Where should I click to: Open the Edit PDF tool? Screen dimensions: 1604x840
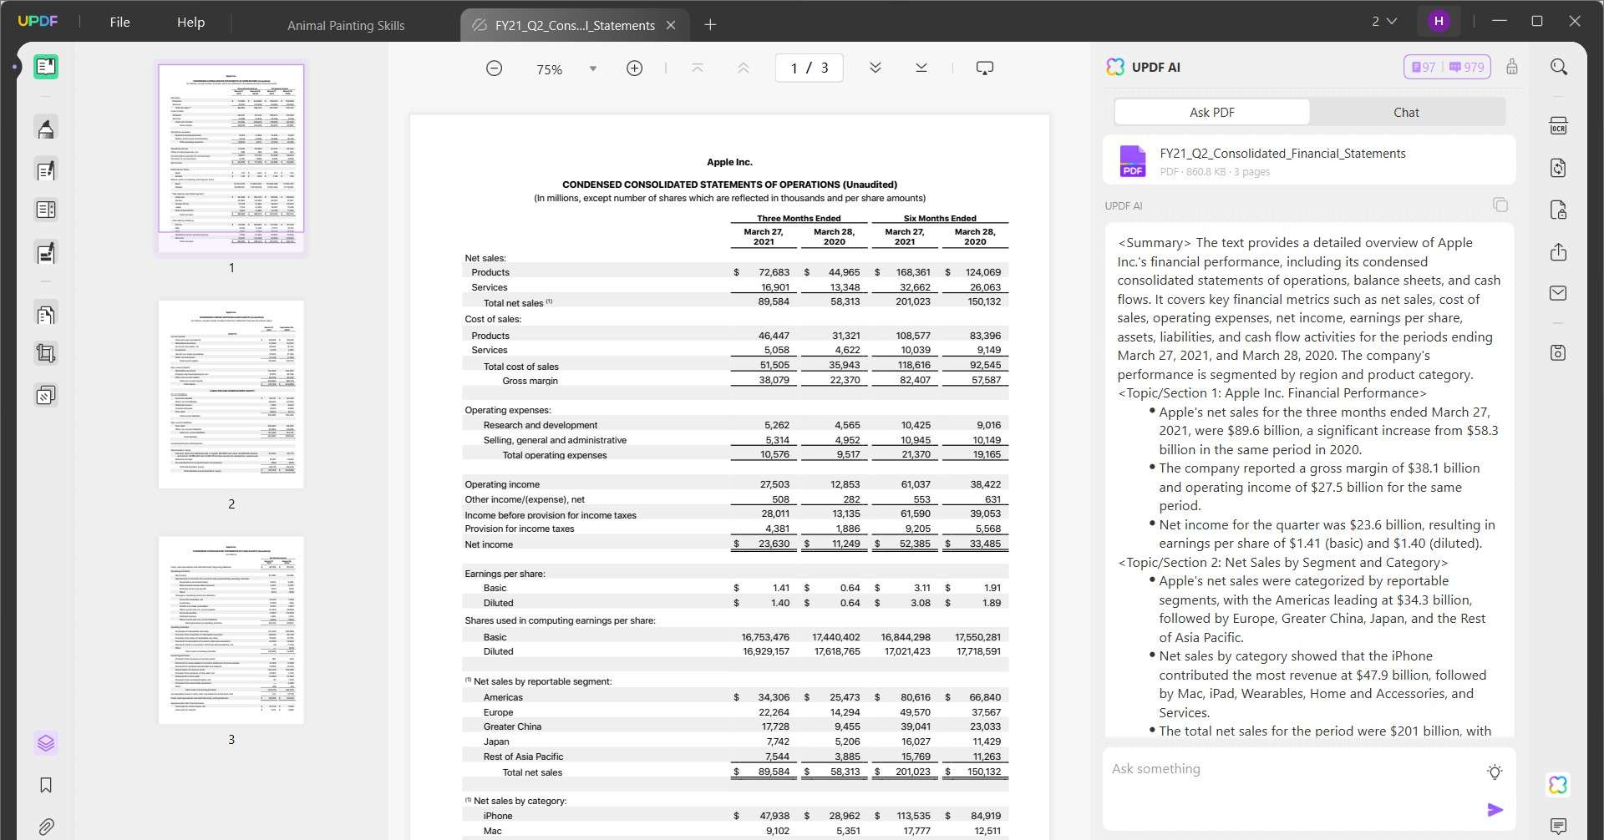pyautogui.click(x=46, y=170)
